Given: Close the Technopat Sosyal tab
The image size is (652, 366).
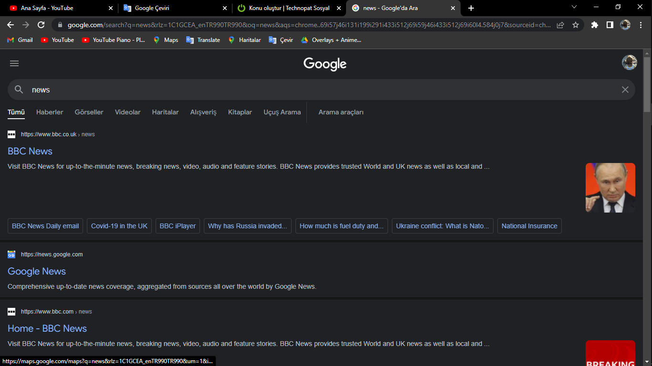Looking at the screenshot, I should click(x=339, y=8).
